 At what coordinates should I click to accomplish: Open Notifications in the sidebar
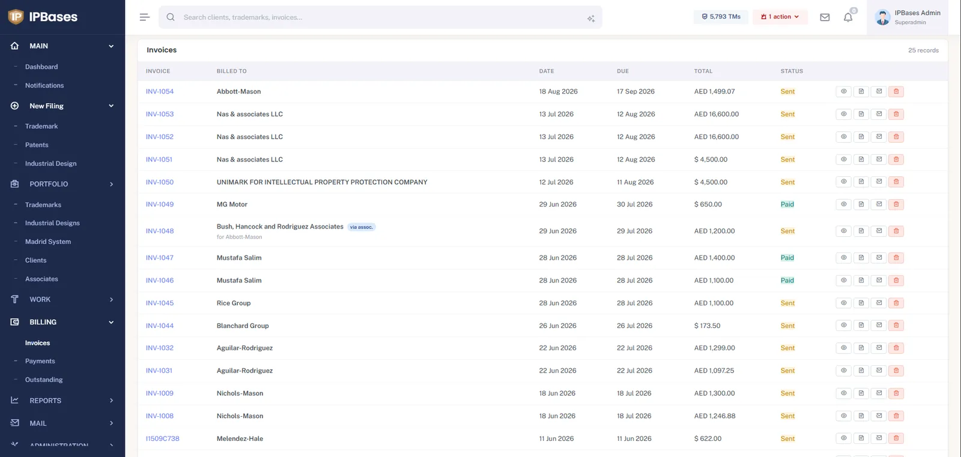44,86
